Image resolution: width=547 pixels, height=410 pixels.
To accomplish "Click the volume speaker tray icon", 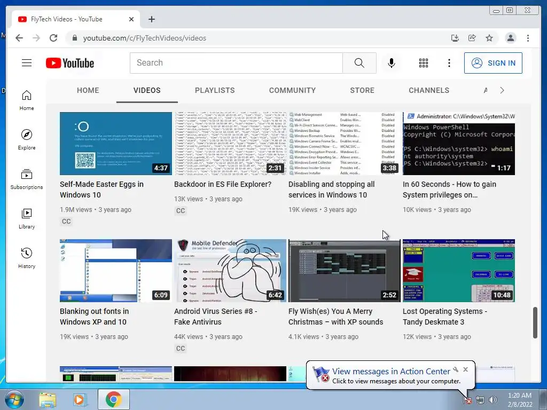I will click(493, 400).
